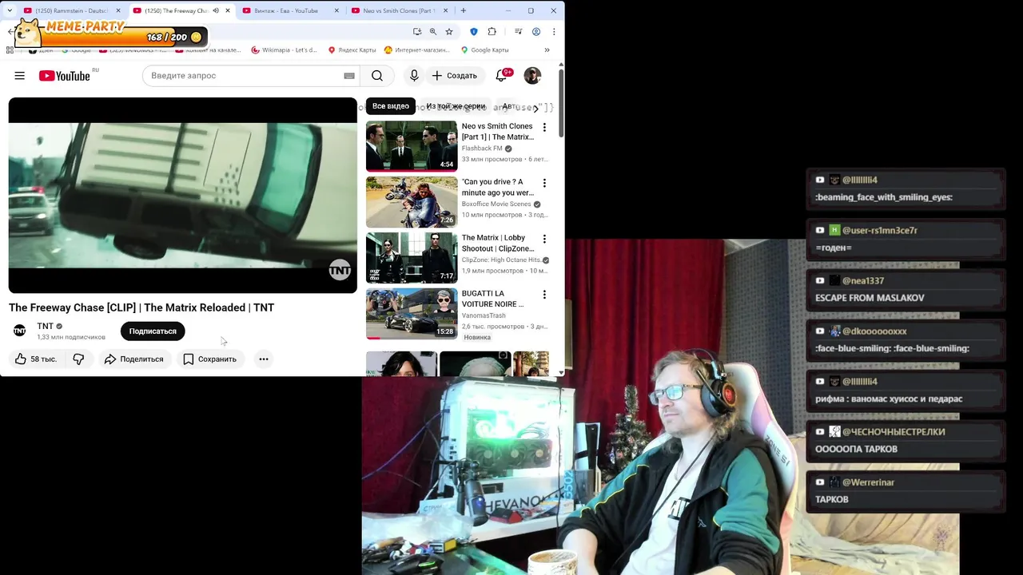Open the media control playlist icon
1023x575 pixels.
click(x=519, y=32)
